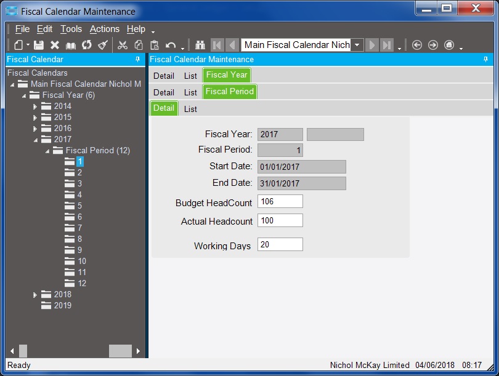
Task: Open the New icon dropdown arrow
Action: 28,45
